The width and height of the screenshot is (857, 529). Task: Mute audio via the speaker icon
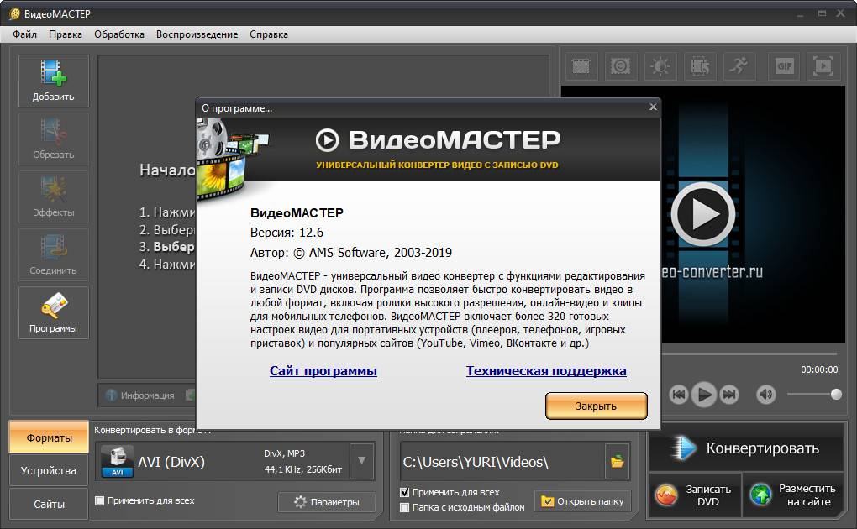click(766, 395)
